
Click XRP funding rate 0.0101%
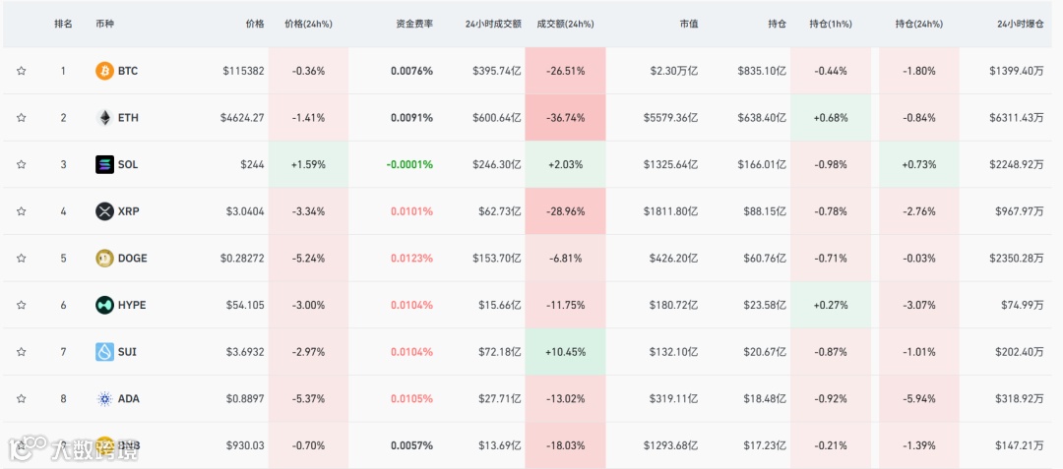tap(411, 211)
